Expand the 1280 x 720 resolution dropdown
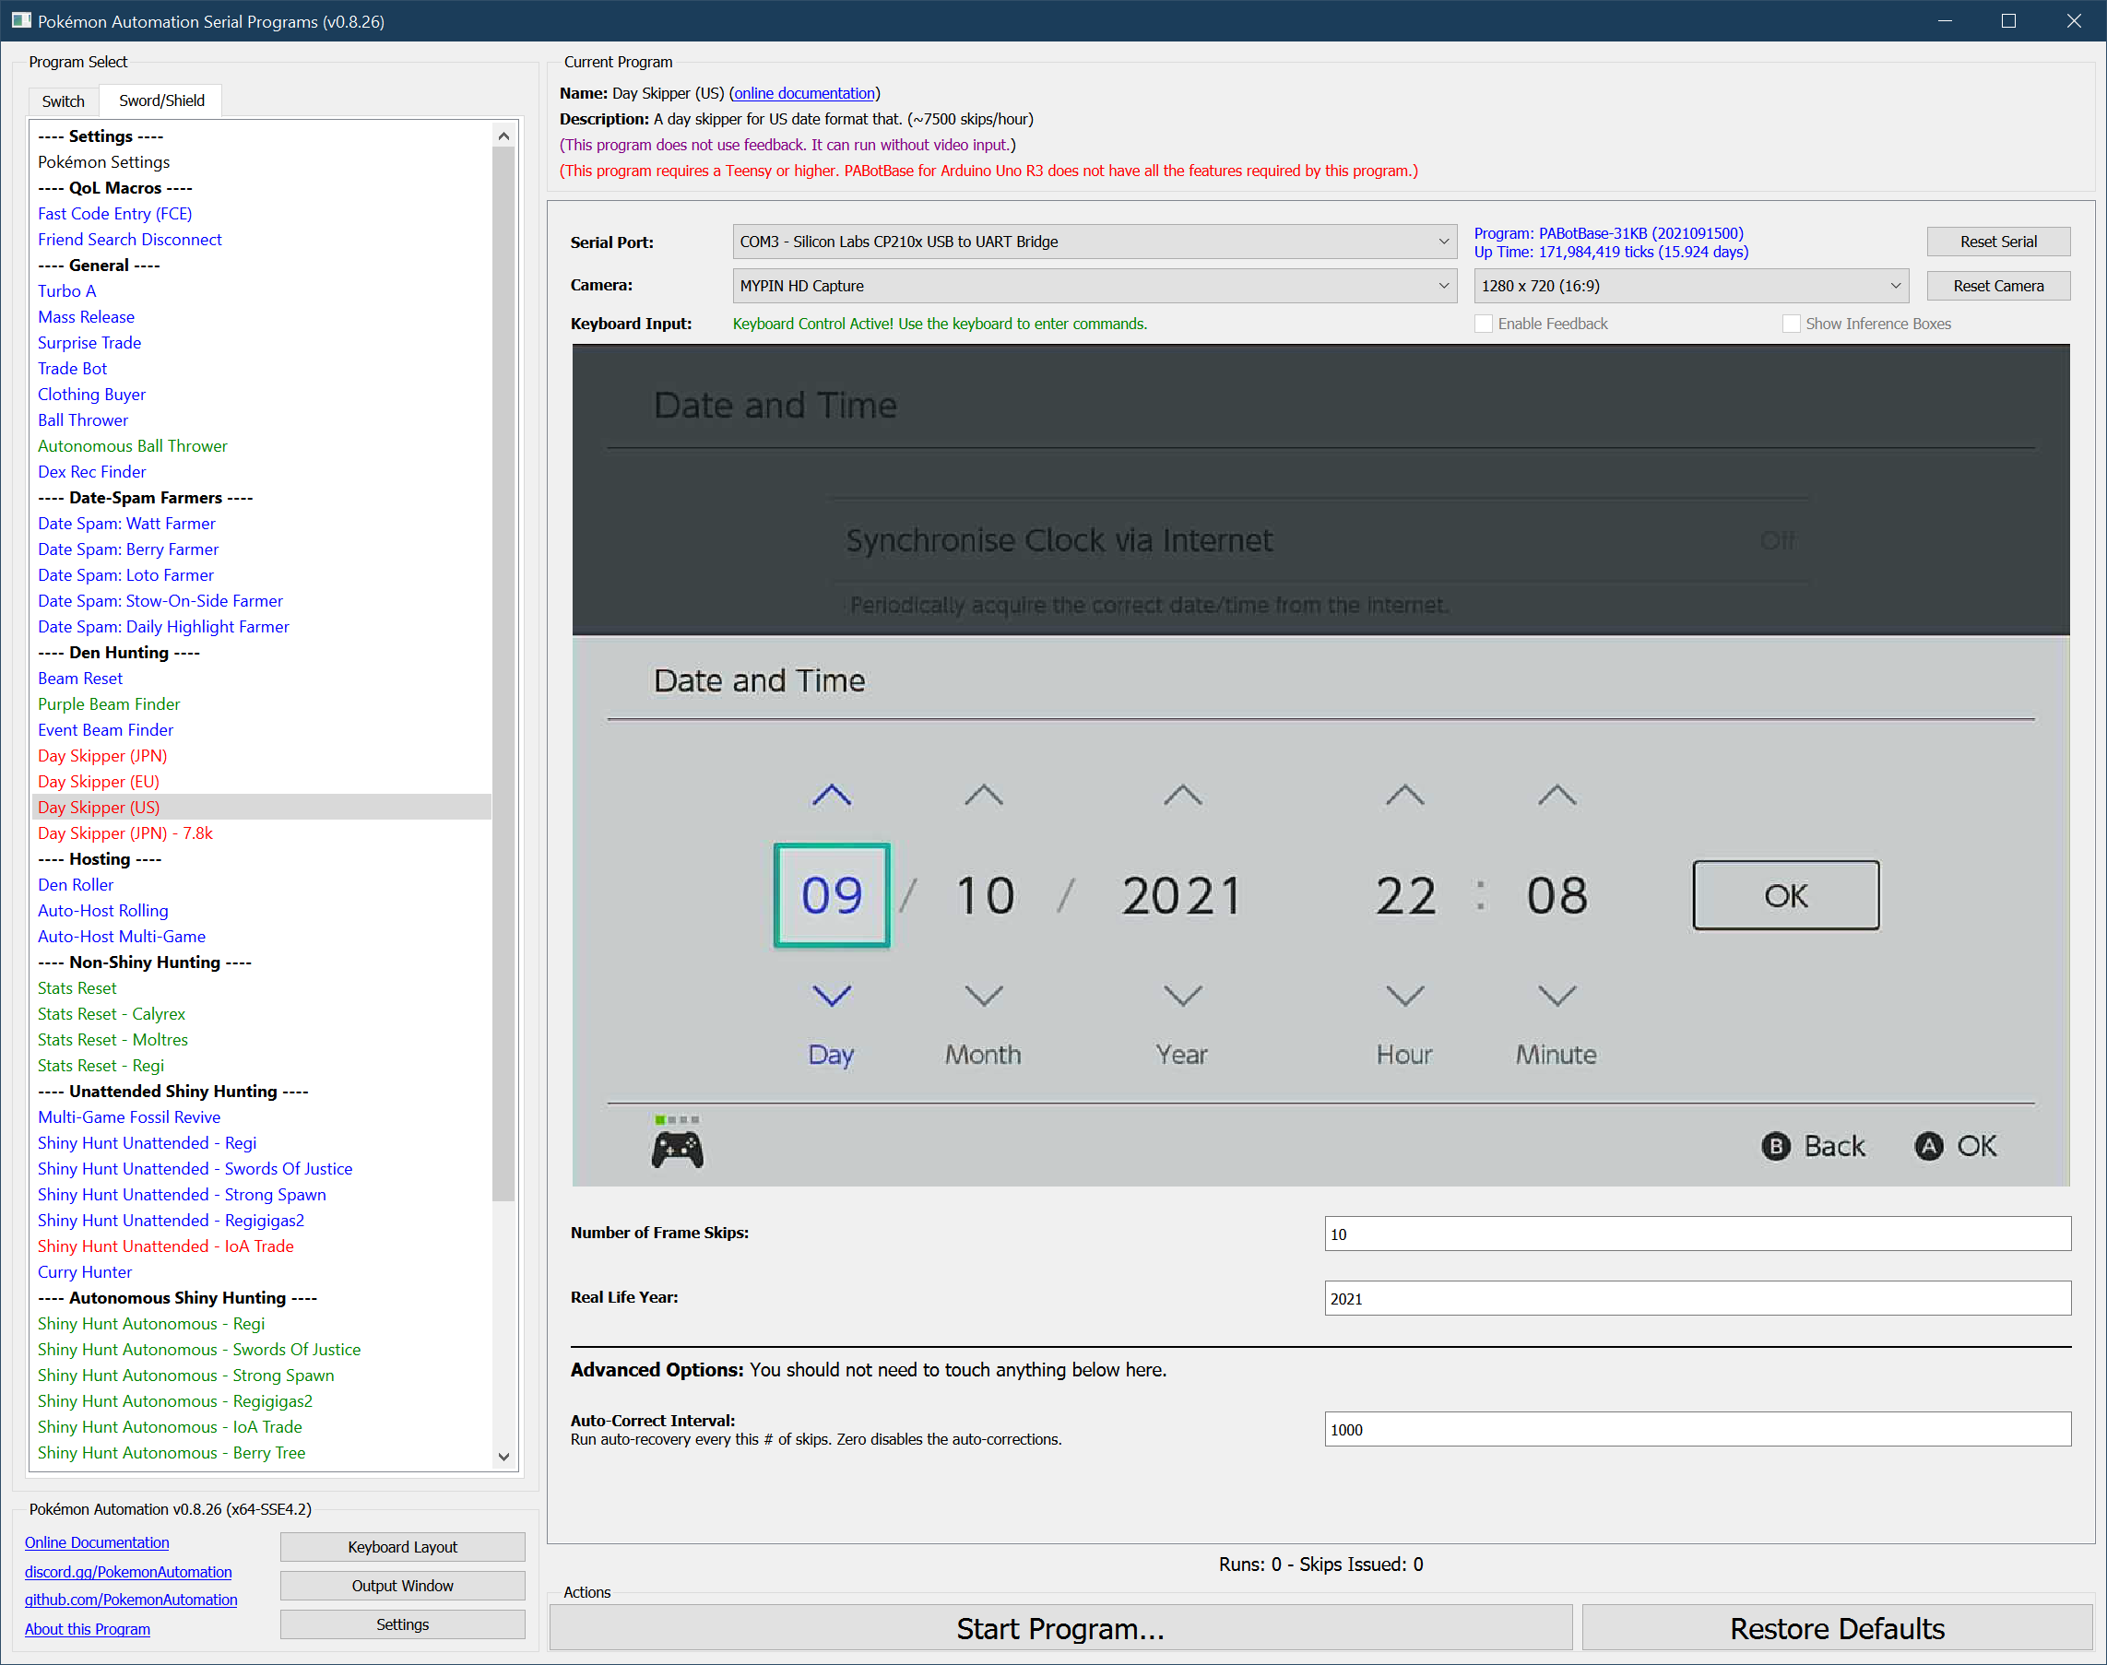The height and width of the screenshot is (1665, 2107). coord(1690,286)
